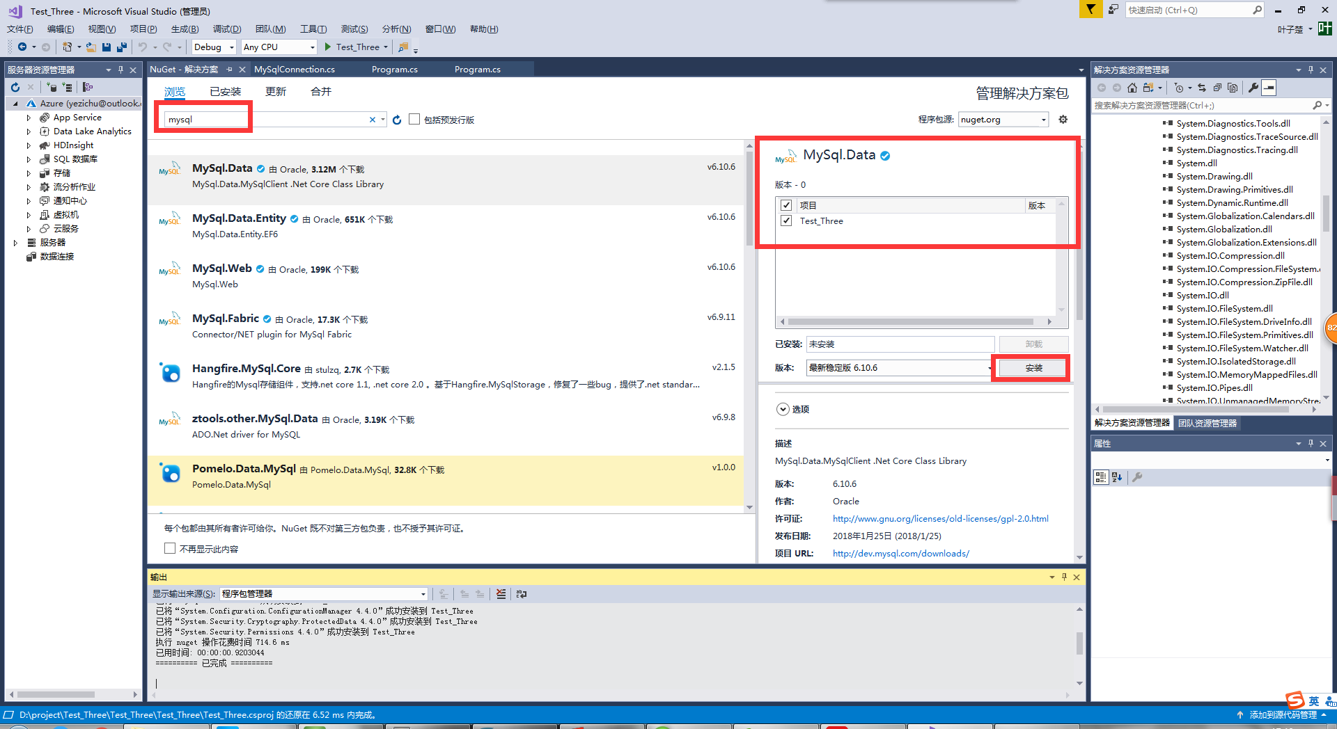1337x729 pixels.
Task: Toggle the select-all projects checkbox in header
Action: click(786, 205)
